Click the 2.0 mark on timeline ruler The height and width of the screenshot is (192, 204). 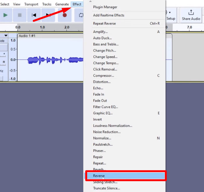tap(67, 27)
